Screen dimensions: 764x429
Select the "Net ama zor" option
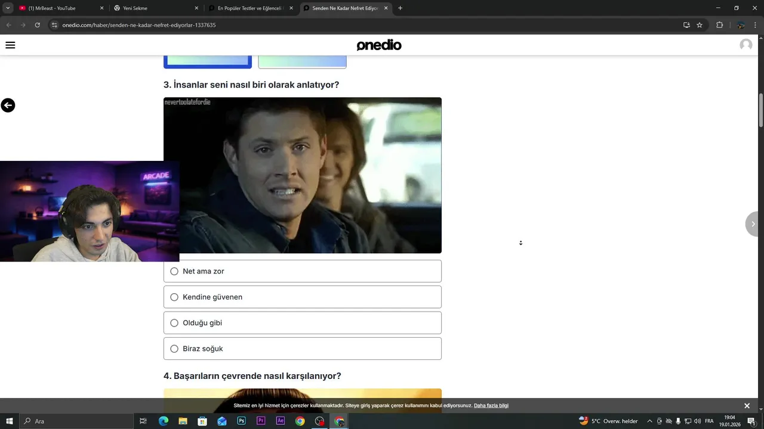coord(303,271)
